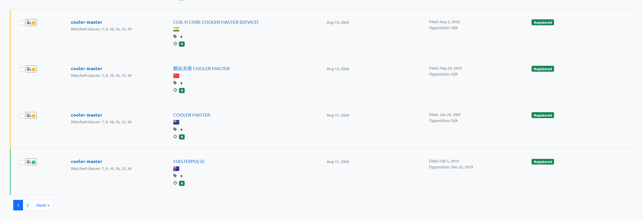
Task: Click green class 9 badge in Chinese COOLER MASTER row
Action: [x=182, y=91]
